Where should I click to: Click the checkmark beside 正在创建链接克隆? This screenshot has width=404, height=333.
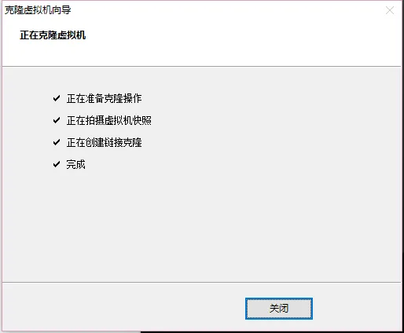[57, 142]
